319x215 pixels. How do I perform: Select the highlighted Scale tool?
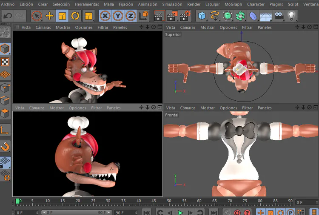(x=62, y=16)
